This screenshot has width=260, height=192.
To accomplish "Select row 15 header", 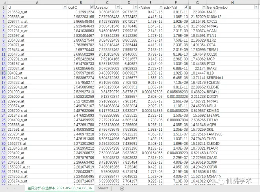I will [x=4, y=73].
